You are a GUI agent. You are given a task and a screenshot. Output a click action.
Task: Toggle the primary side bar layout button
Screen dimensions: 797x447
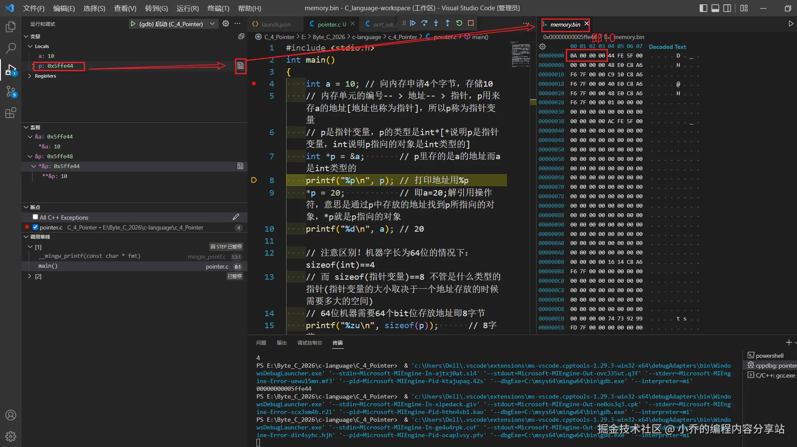703,8
